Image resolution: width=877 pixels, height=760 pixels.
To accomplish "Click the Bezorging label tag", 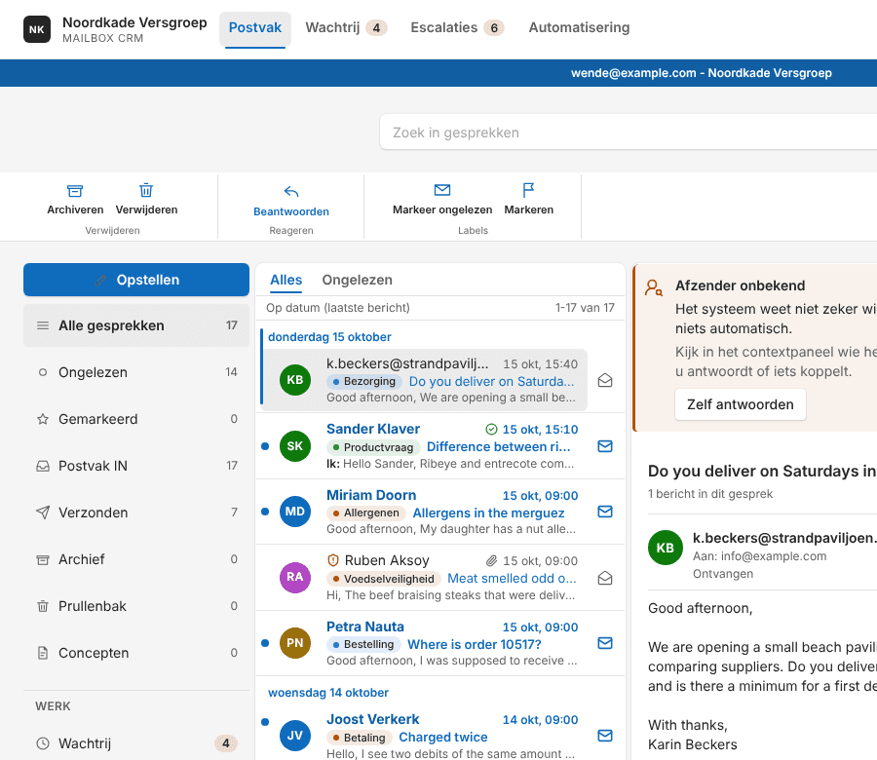I will tap(364, 381).
